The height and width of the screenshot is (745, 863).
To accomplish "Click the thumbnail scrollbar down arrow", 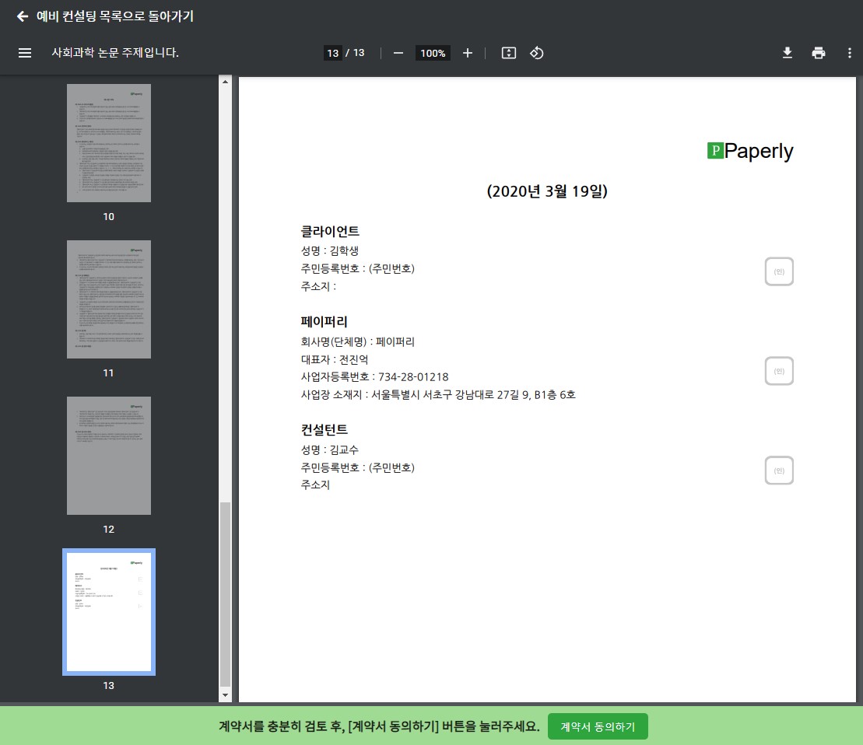I will click(x=226, y=695).
